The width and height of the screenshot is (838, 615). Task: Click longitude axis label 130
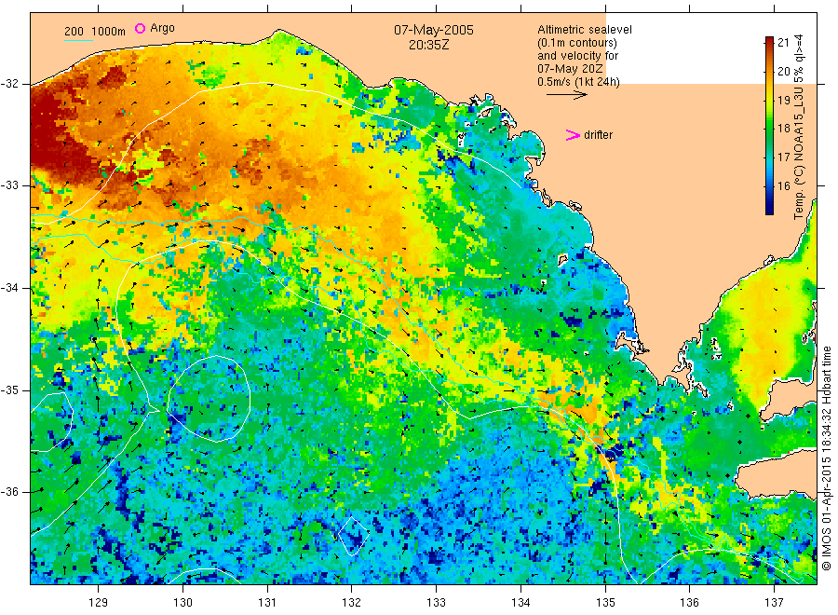pyautogui.click(x=182, y=603)
